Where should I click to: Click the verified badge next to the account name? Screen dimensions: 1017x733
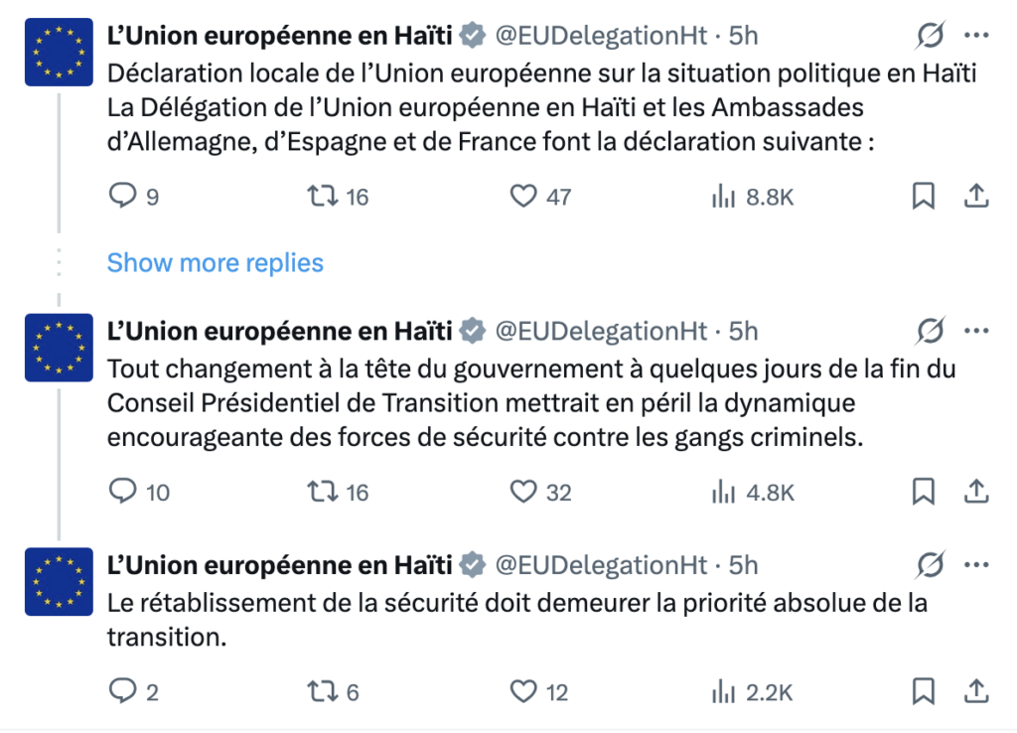(471, 35)
